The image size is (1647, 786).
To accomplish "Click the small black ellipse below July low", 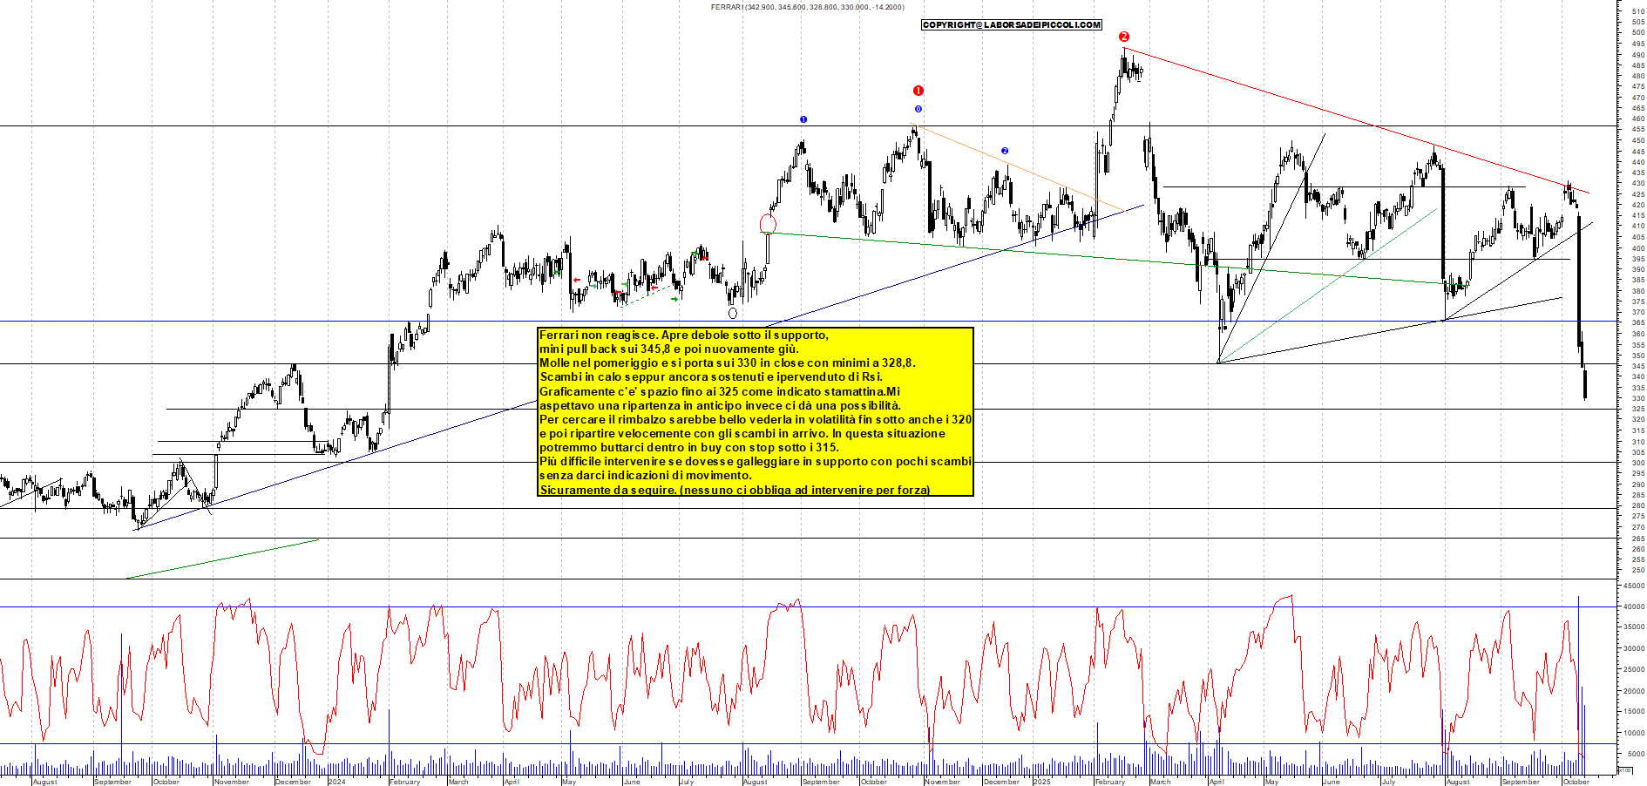I will [x=732, y=313].
